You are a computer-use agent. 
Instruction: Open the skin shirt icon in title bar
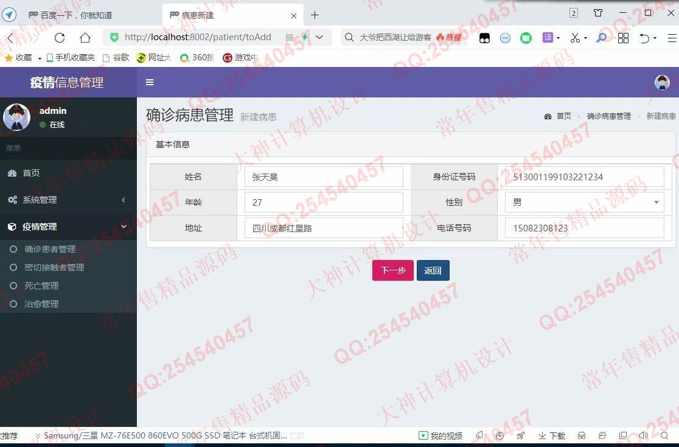599,13
